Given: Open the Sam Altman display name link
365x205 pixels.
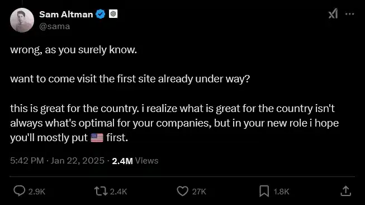Looking at the screenshot, I should [x=66, y=15].
